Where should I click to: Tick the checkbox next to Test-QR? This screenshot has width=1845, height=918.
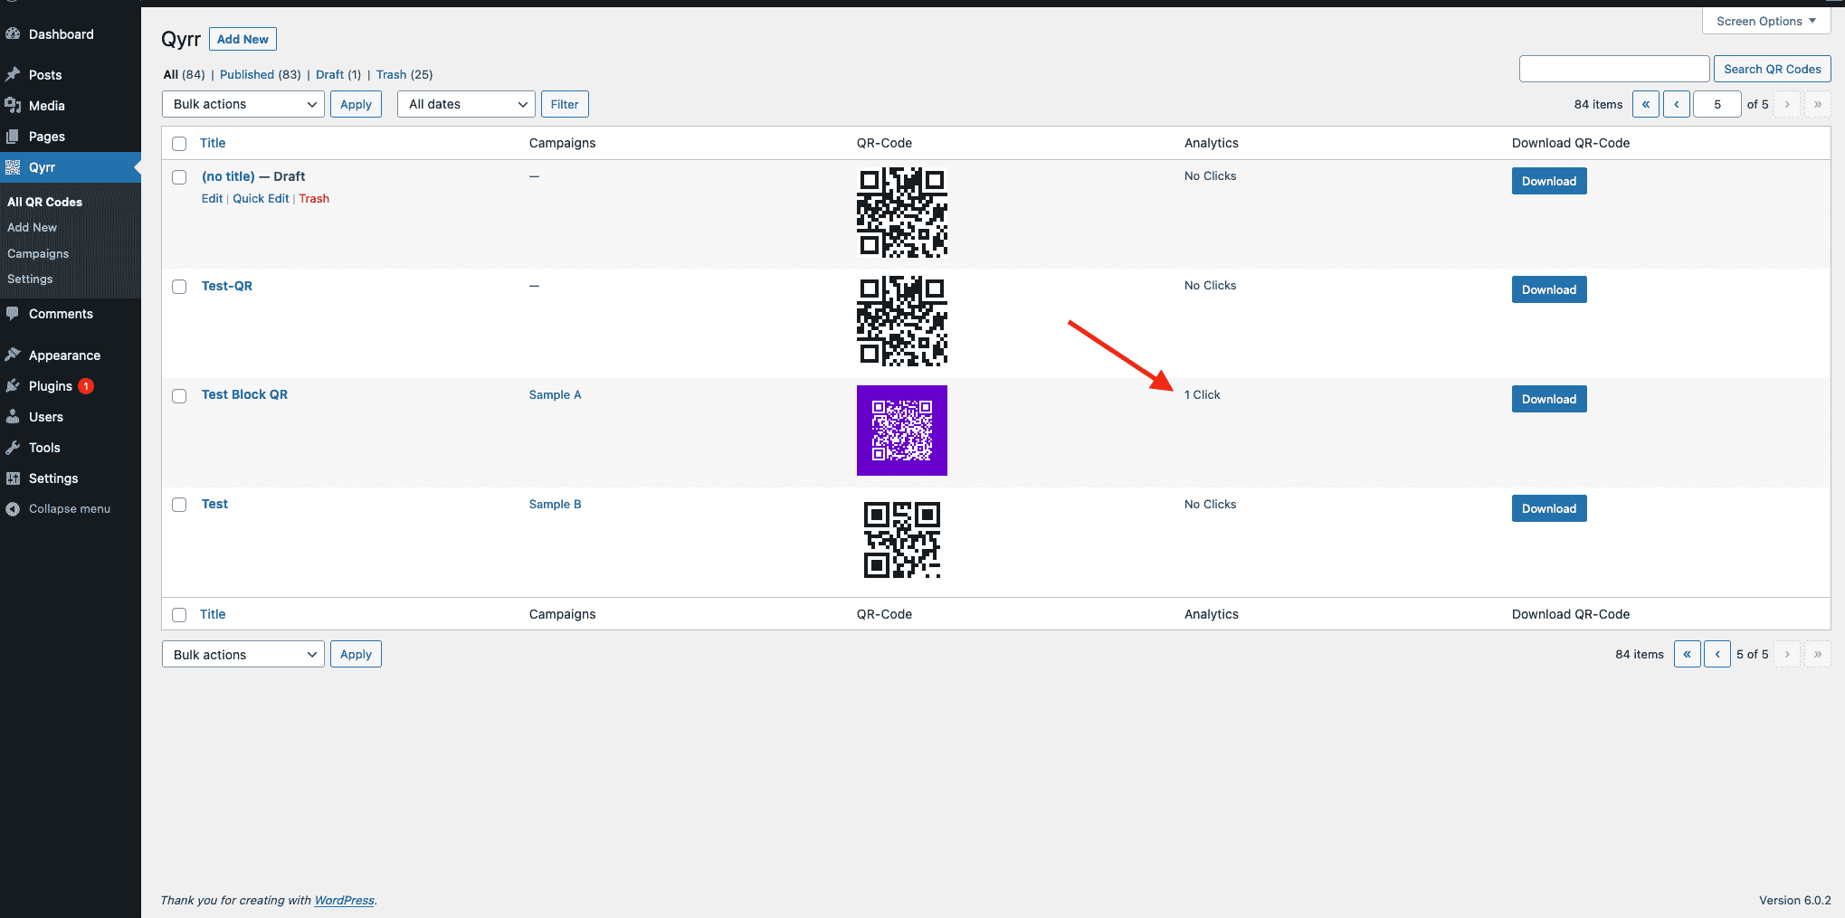[x=179, y=287]
